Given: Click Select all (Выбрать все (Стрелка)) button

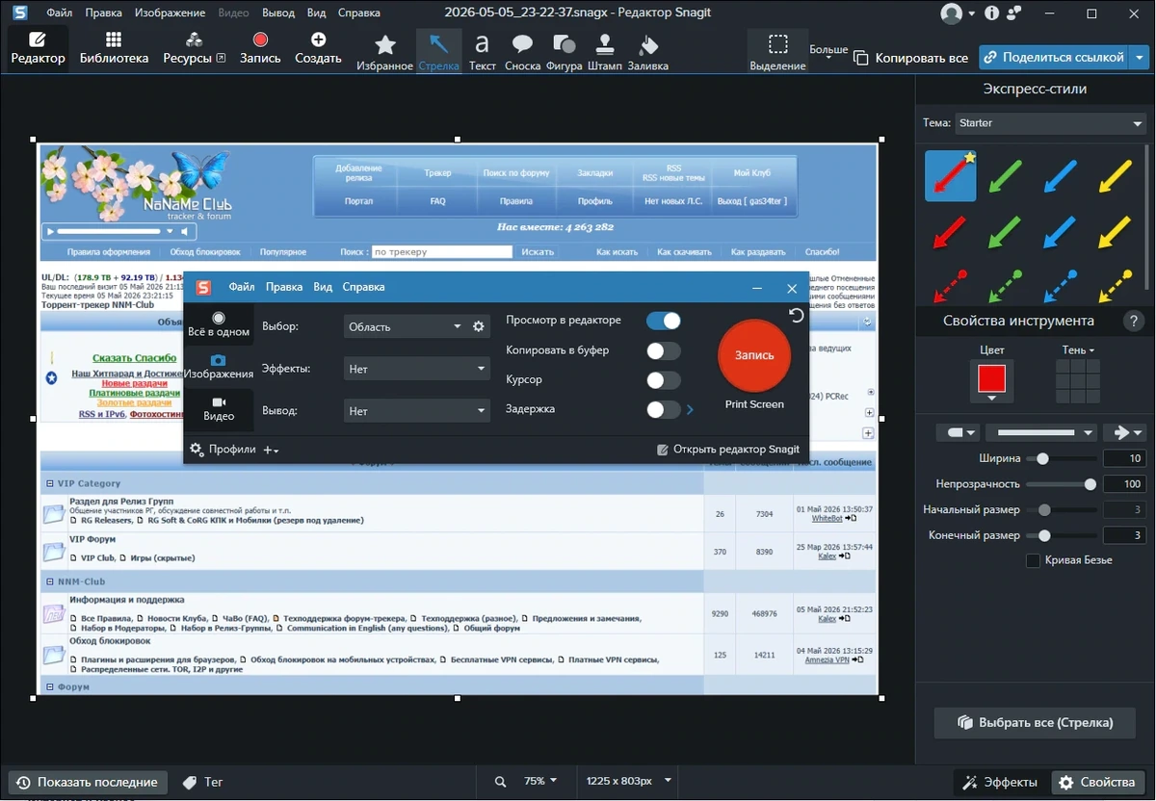Looking at the screenshot, I should point(1035,723).
